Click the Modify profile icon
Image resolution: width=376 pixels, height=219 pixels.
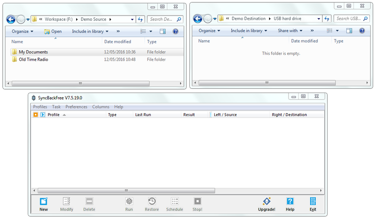point(66,201)
